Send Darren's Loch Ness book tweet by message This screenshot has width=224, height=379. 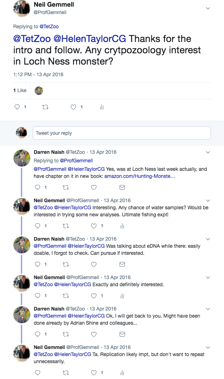click(x=122, y=187)
